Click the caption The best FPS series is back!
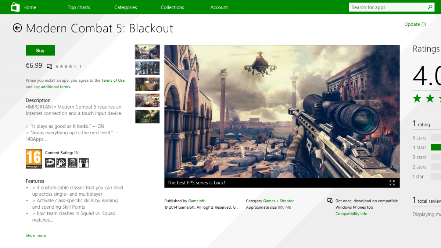441x248 pixels. point(196,183)
